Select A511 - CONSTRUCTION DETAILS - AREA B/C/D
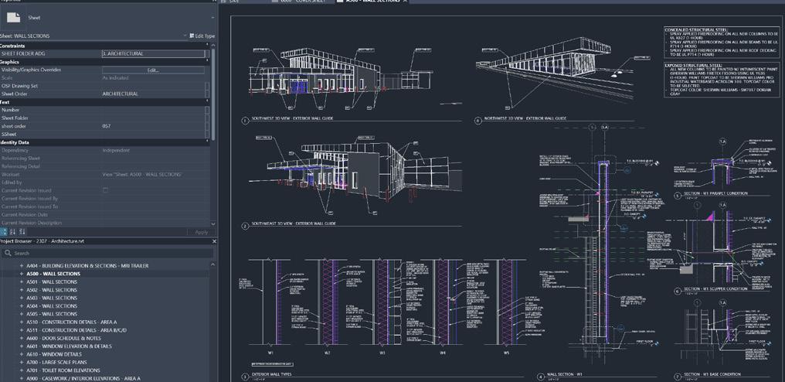The image size is (785, 382). pyautogui.click(x=76, y=330)
